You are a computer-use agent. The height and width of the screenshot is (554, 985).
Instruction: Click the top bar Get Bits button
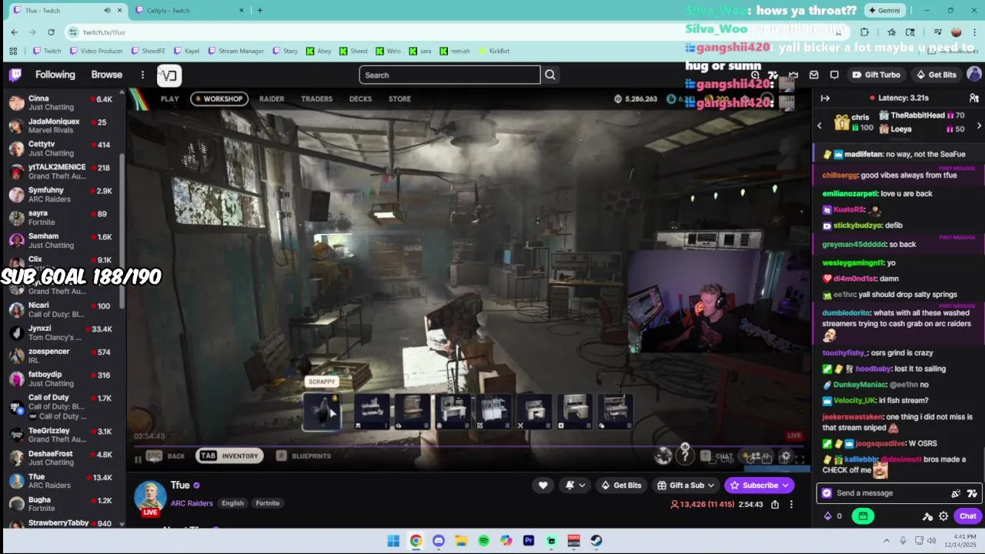pyautogui.click(x=936, y=75)
